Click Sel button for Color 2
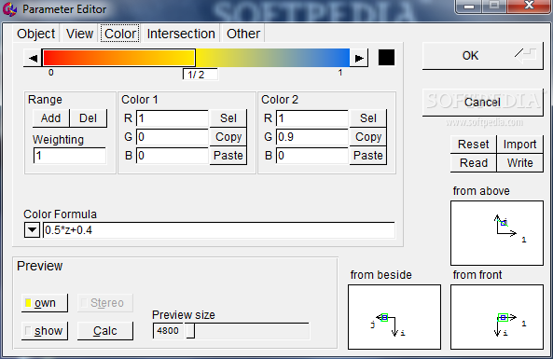 point(368,118)
